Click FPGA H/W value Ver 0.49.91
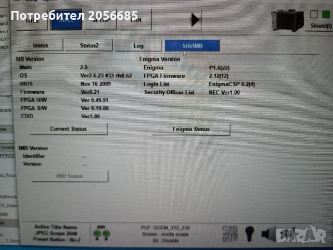Image resolution: width=333 pixels, height=250 pixels. 95,100
